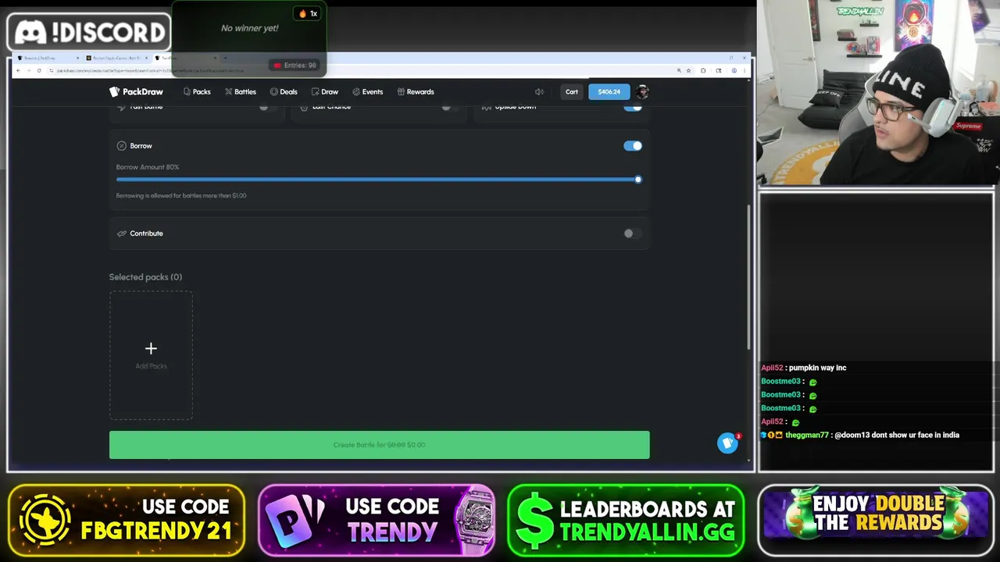Open the Events page
The height and width of the screenshot is (562, 1000).
pyautogui.click(x=367, y=92)
